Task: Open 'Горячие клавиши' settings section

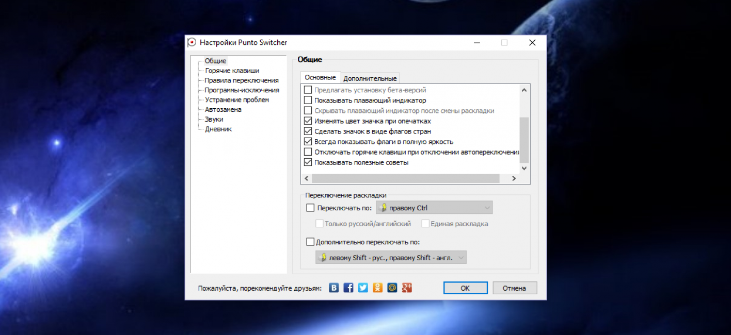Action: click(x=232, y=71)
